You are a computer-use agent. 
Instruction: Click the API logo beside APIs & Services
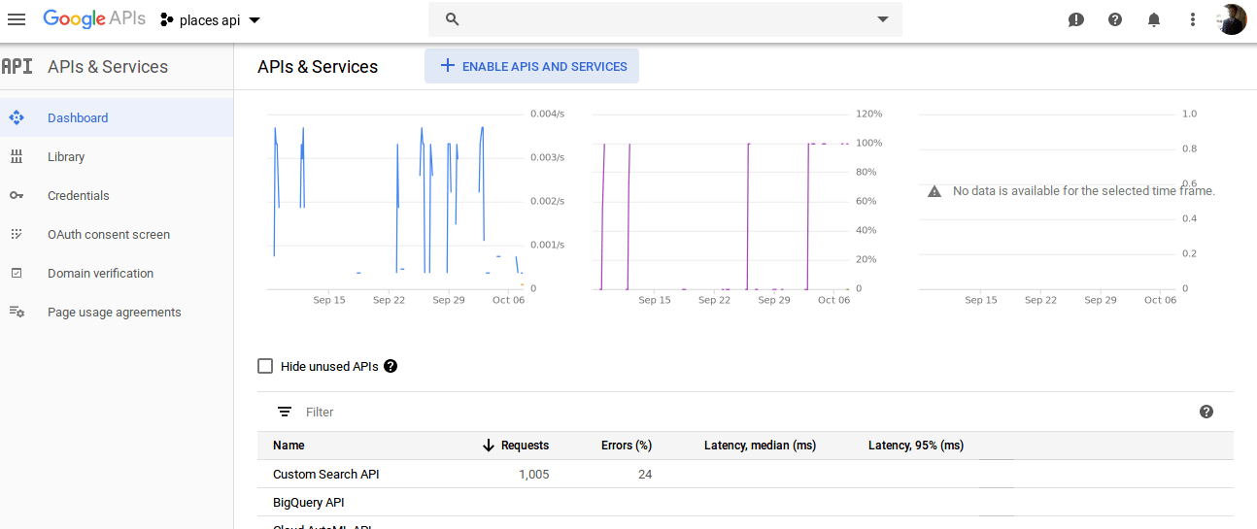(x=17, y=66)
